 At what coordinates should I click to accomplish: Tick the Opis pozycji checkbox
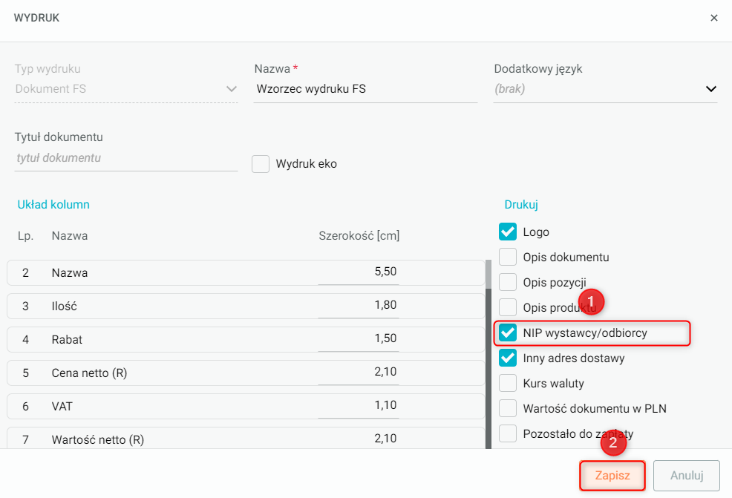click(x=508, y=283)
